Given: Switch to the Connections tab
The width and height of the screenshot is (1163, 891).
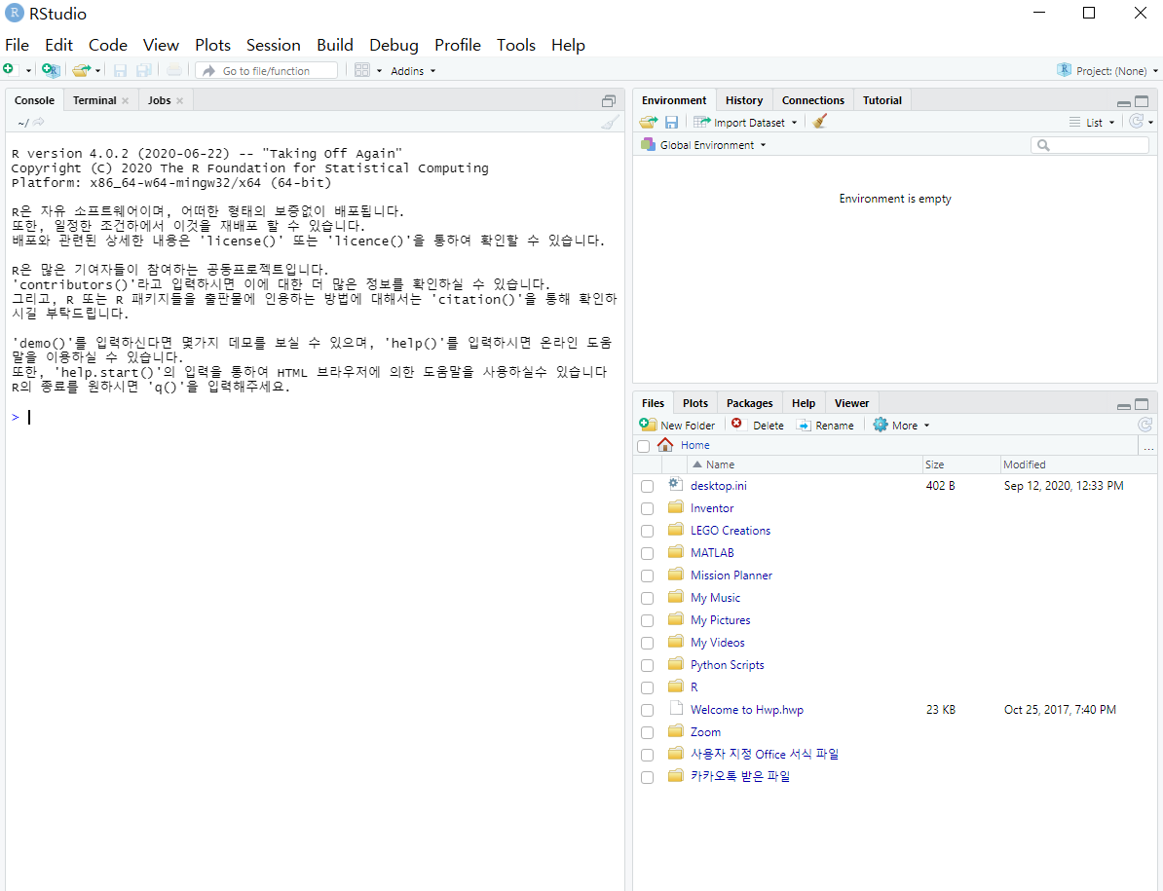Looking at the screenshot, I should 813,100.
